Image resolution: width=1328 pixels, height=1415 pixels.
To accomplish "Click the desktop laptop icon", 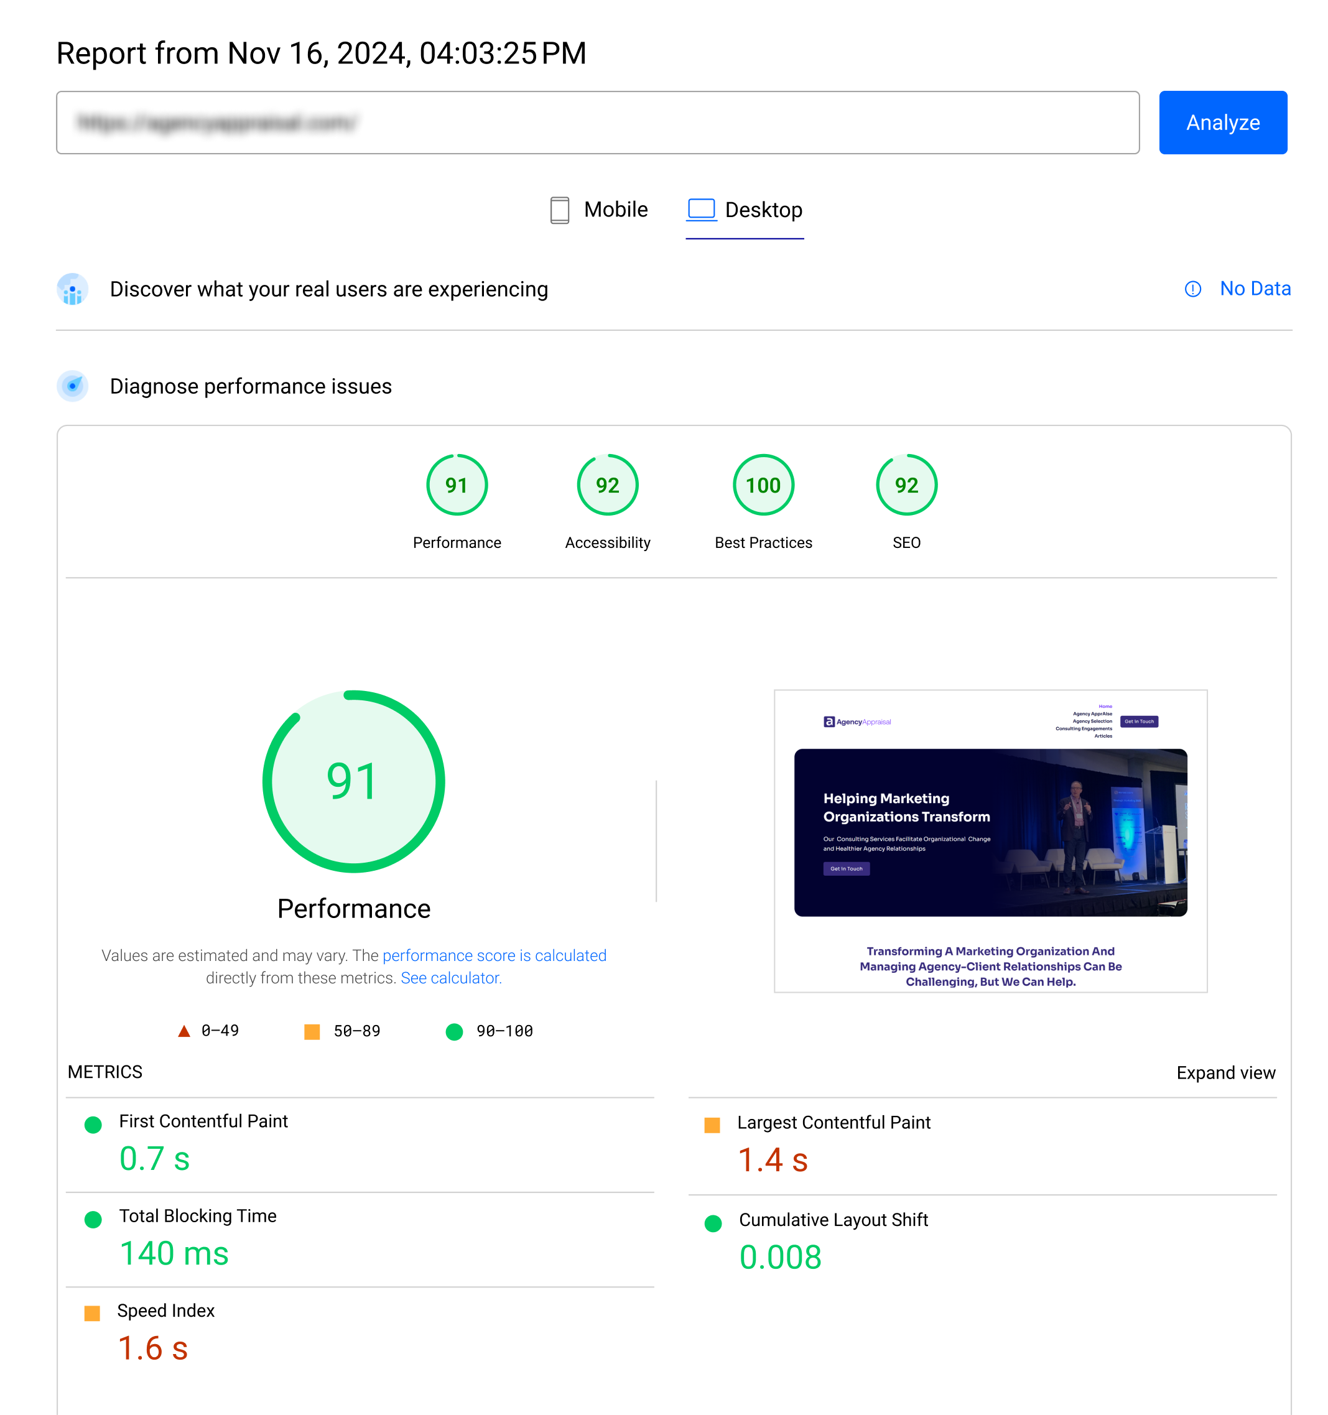I will (x=701, y=209).
